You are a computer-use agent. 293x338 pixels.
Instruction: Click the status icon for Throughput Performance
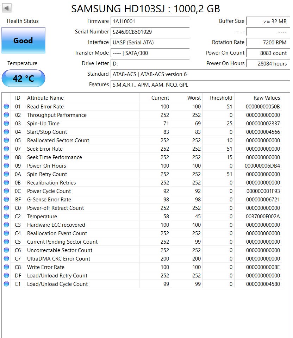pyautogui.click(x=6, y=115)
